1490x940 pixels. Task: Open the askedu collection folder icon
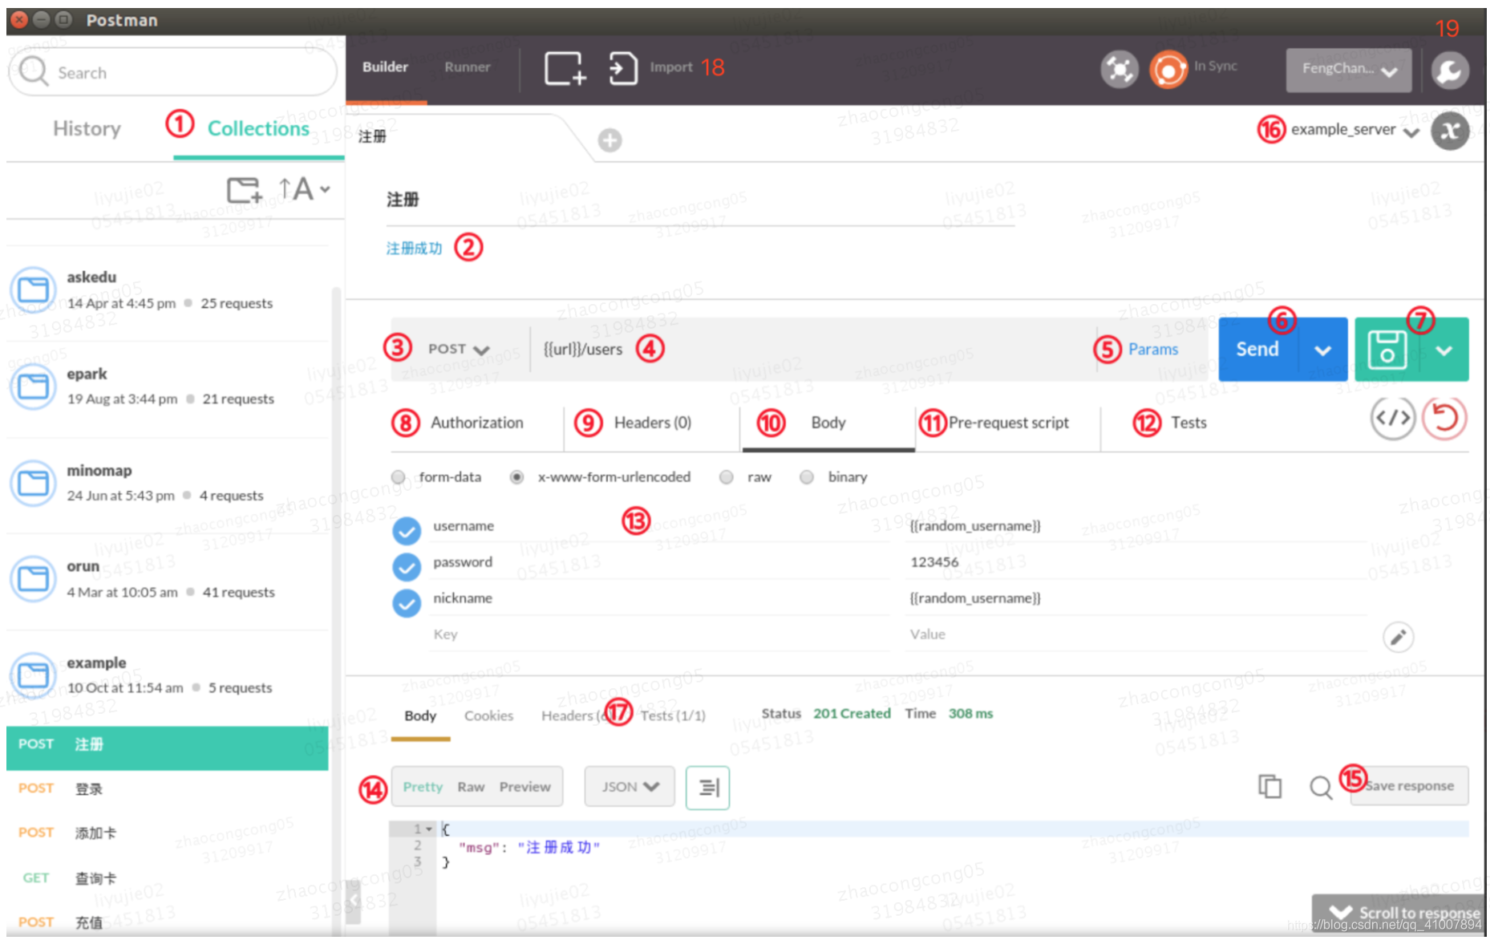pos(33,290)
